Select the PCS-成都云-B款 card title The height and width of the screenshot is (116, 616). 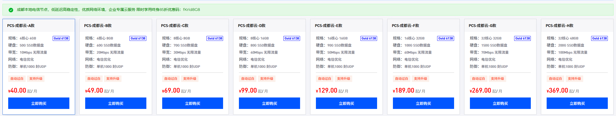[x=98, y=26]
